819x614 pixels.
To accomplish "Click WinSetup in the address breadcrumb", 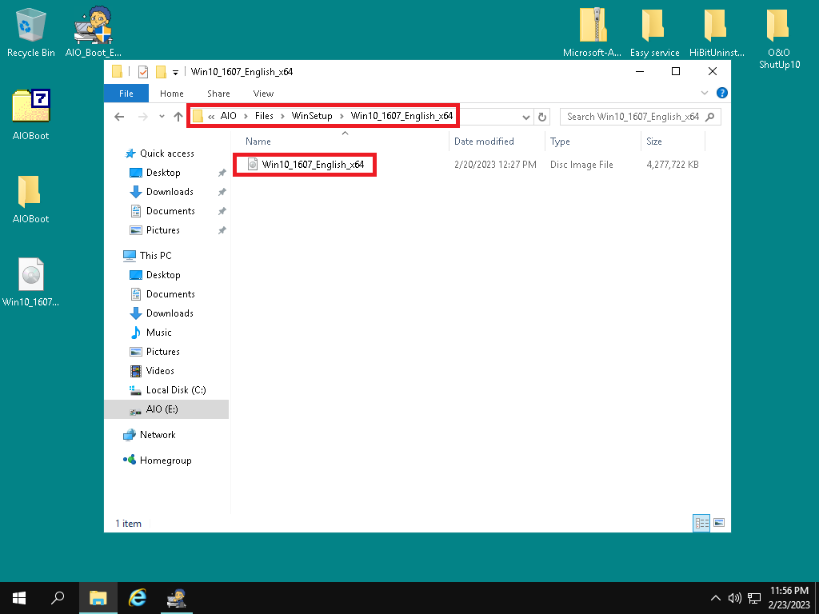I will 312,117.
